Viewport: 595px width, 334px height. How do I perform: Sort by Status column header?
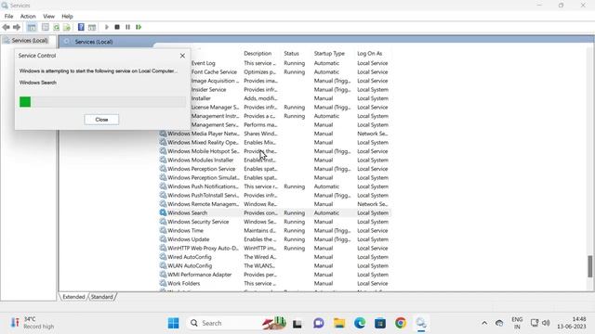pyautogui.click(x=291, y=54)
